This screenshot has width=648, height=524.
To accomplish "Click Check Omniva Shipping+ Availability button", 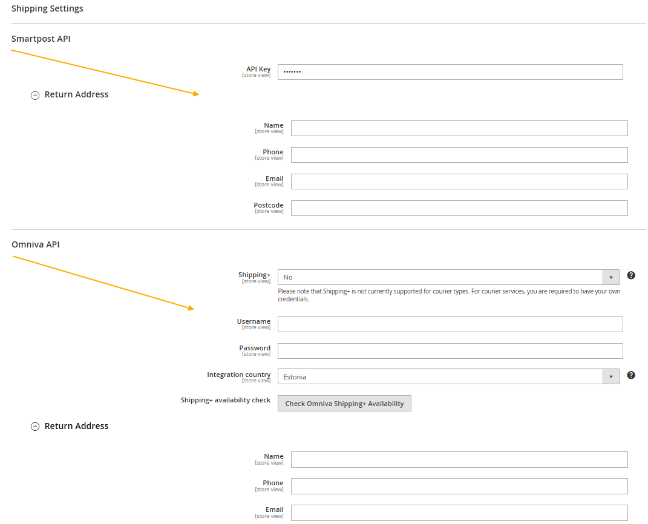I will coord(344,404).
